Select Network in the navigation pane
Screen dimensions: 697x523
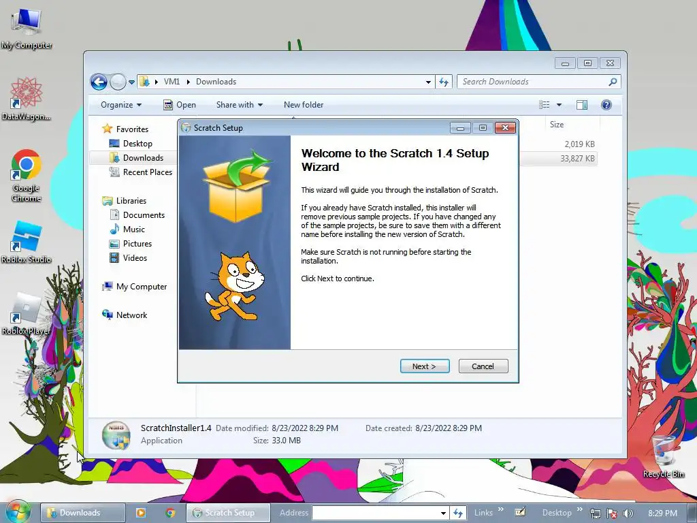tap(131, 315)
